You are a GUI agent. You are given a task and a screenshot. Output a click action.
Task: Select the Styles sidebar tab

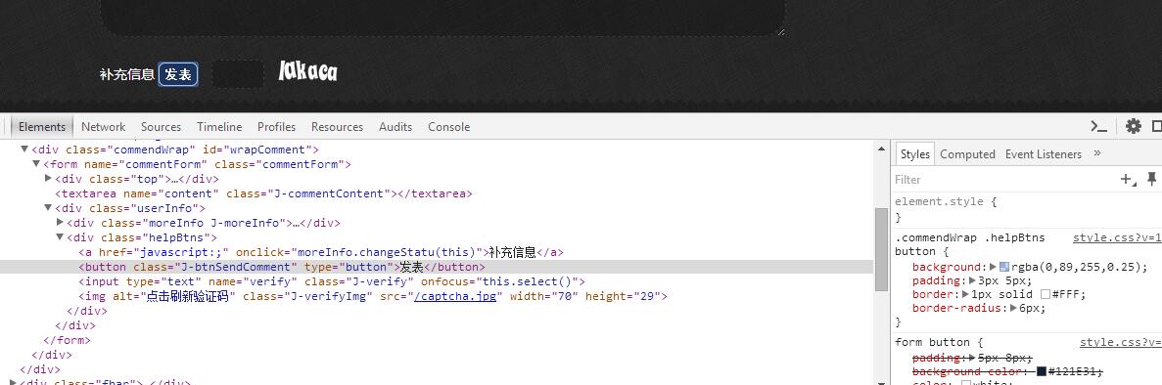[914, 154]
